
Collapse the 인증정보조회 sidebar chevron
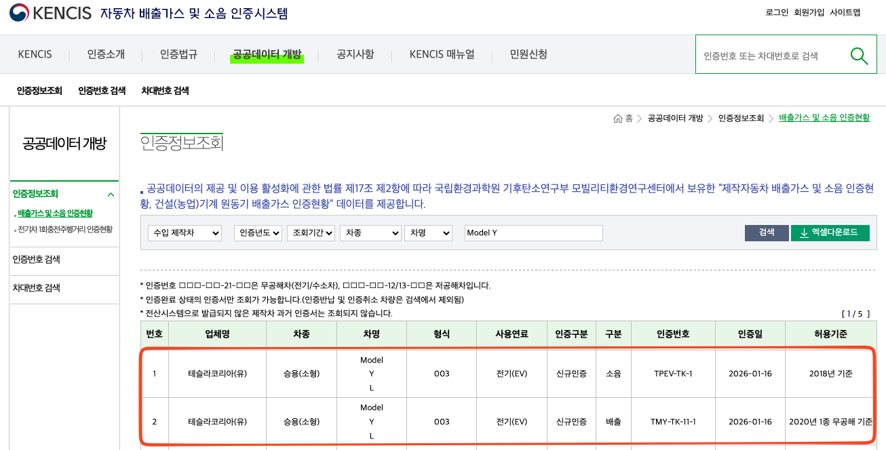tap(111, 195)
